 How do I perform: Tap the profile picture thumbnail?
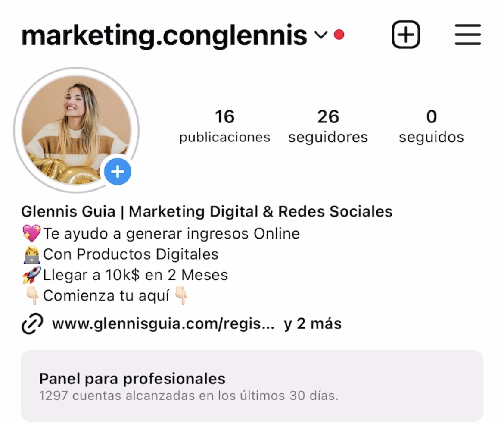click(77, 130)
